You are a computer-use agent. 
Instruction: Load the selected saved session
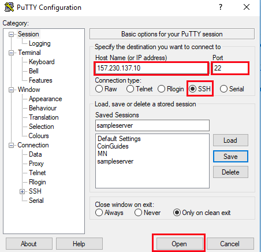tap(230, 140)
